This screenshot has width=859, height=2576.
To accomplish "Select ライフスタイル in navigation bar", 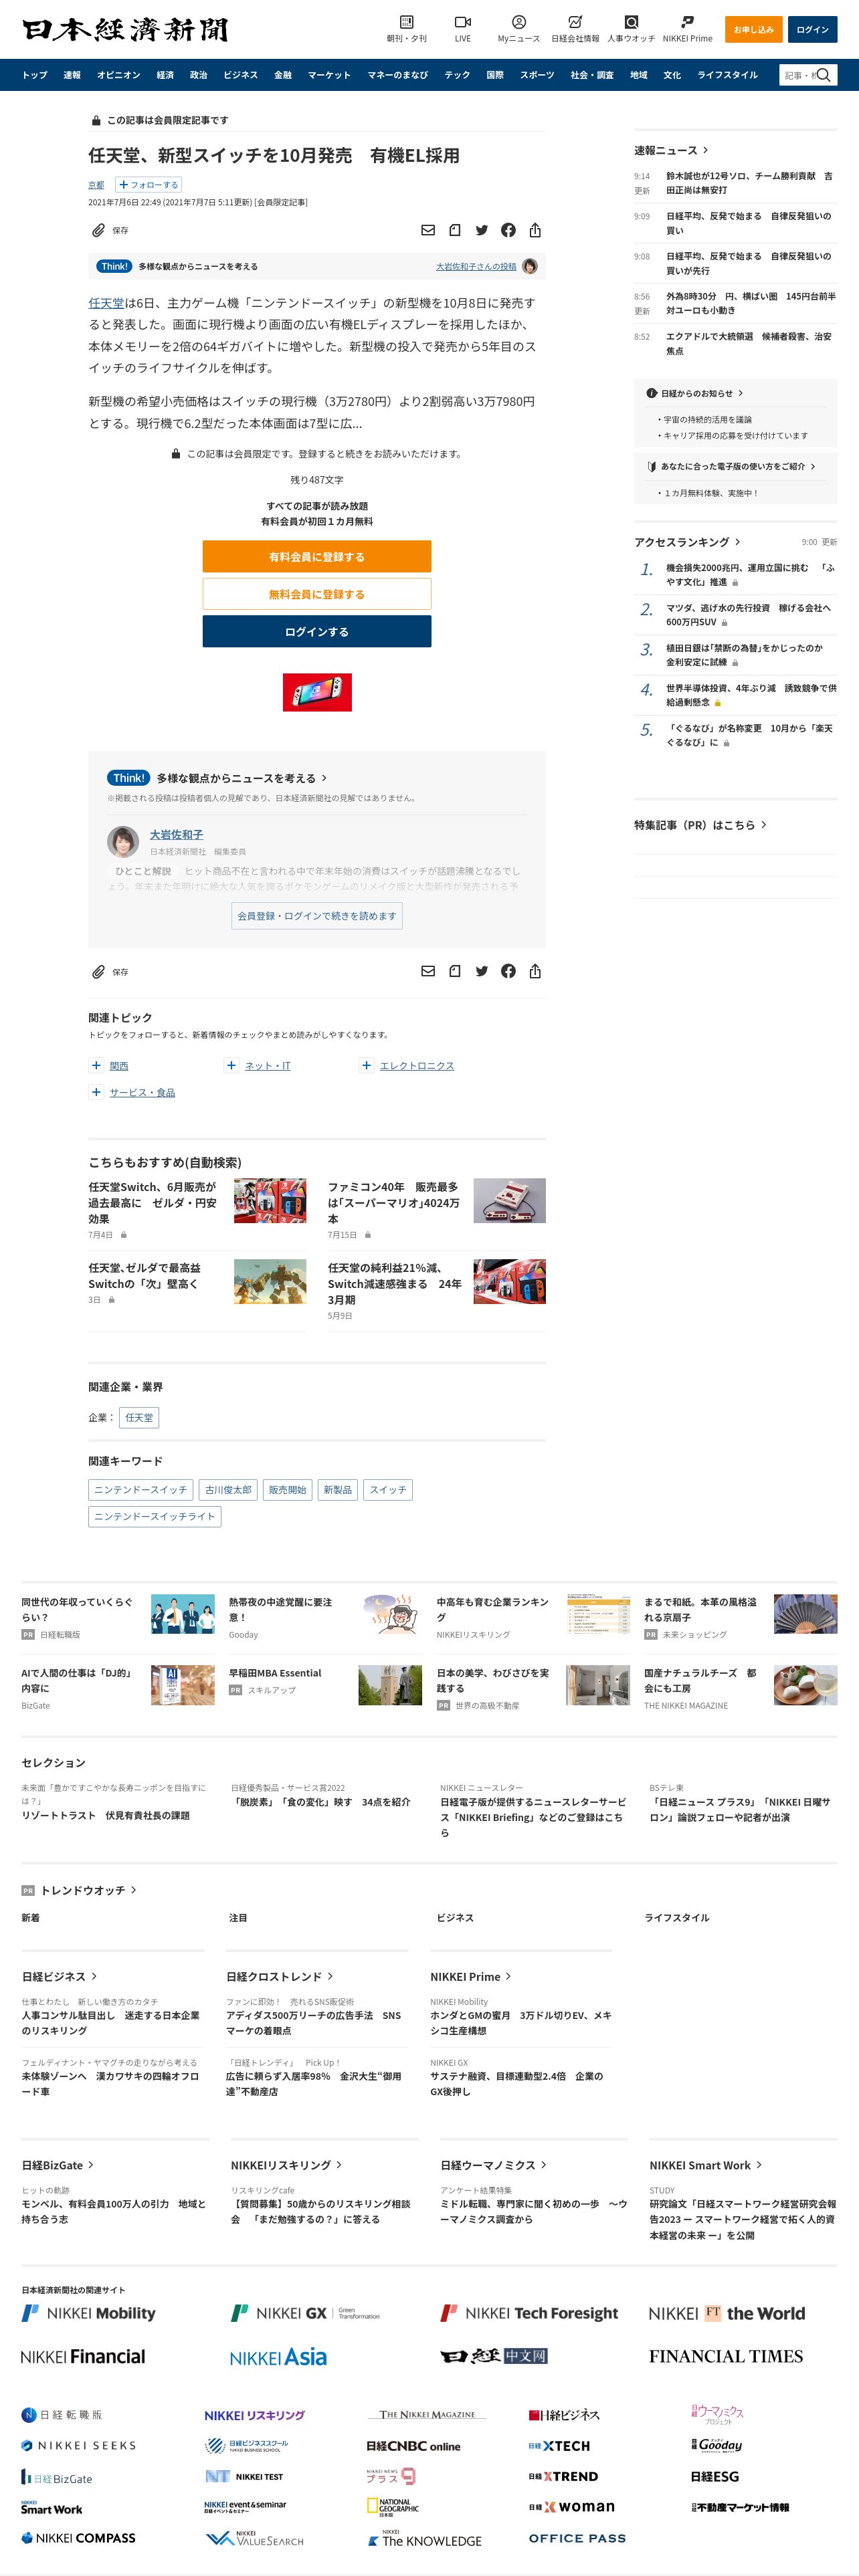I will tap(727, 75).
